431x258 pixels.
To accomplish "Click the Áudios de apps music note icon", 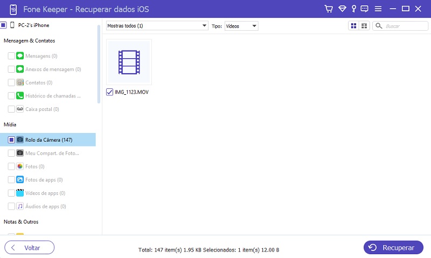I will (20, 206).
